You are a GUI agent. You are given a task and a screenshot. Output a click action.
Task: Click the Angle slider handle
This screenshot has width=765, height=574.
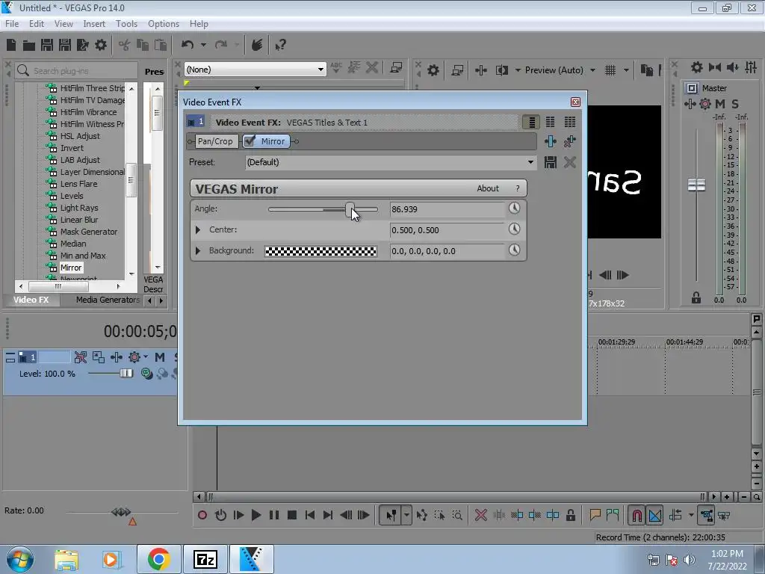(350, 209)
